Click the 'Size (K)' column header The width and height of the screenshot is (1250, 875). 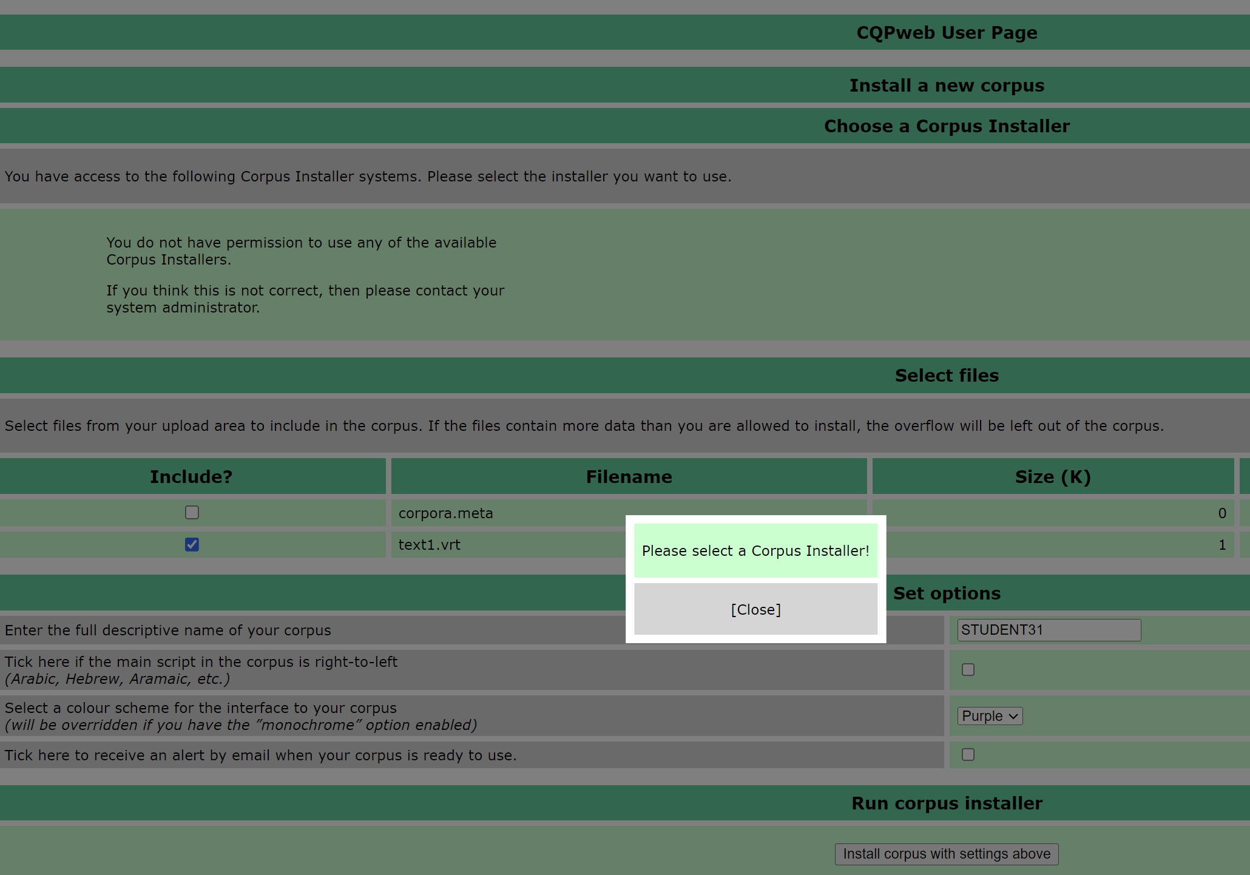coord(1053,476)
